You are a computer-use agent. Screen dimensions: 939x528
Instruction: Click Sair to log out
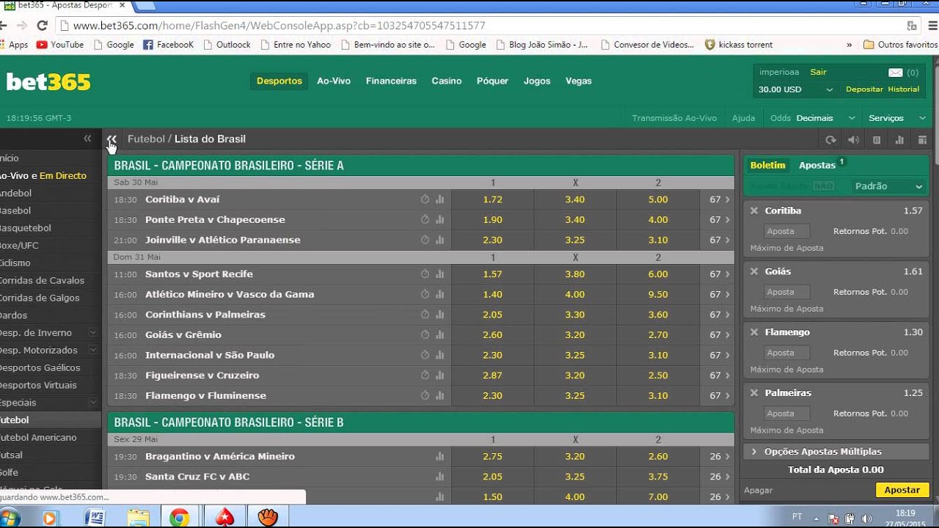coord(818,73)
